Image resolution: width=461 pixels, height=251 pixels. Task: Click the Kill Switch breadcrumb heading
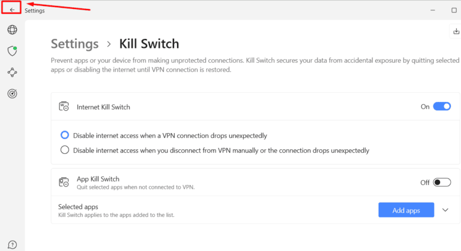(149, 44)
